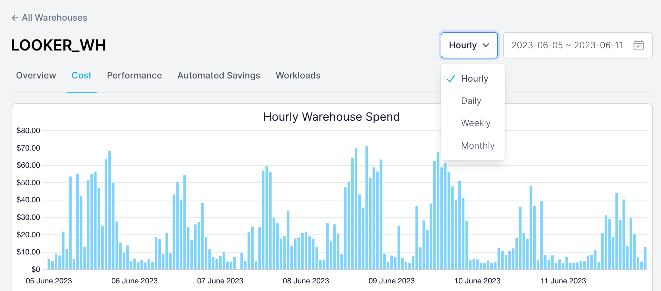661x291 pixels.
Task: Select Monthly granularity option
Action: pos(473,145)
